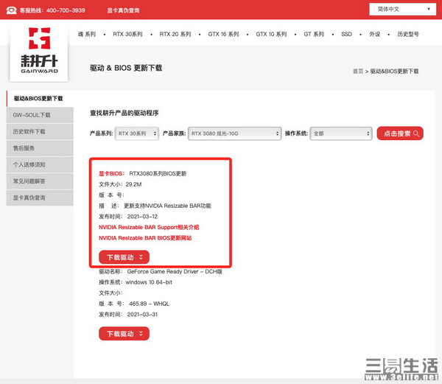This screenshot has height=384, width=442.
Task: Click the 点击搜索 search button
Action: 400,133
